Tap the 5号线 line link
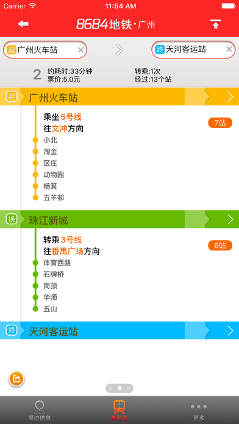This screenshot has height=424, width=239. point(71,117)
